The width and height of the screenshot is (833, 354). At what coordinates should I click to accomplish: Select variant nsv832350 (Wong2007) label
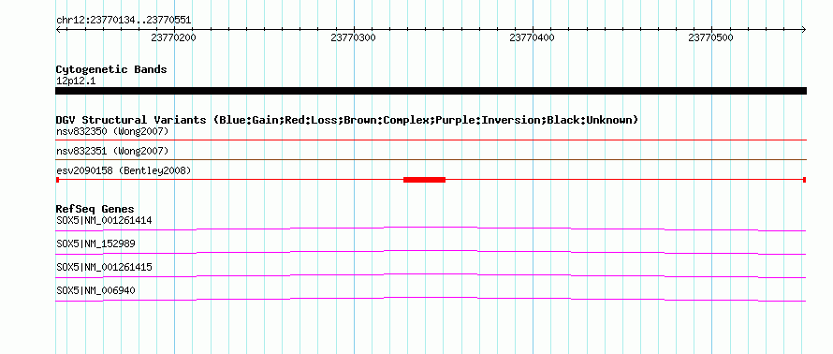tap(112, 131)
